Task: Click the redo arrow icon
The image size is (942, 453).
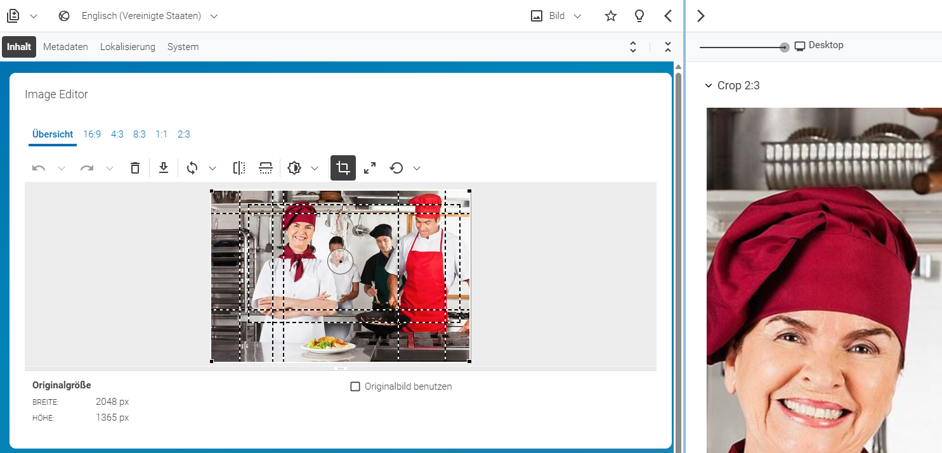Action: coord(87,168)
